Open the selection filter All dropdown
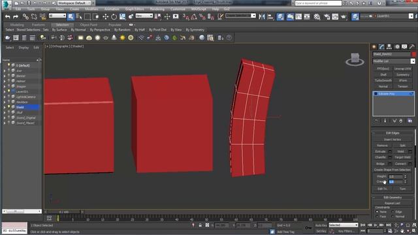Screen dimensions: 418x235 tap(57, 16)
